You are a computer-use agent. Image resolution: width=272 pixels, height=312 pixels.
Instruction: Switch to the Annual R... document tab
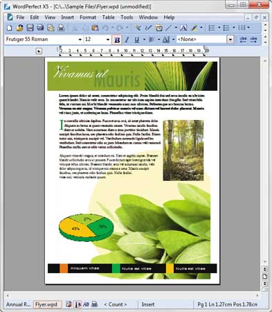(19, 304)
